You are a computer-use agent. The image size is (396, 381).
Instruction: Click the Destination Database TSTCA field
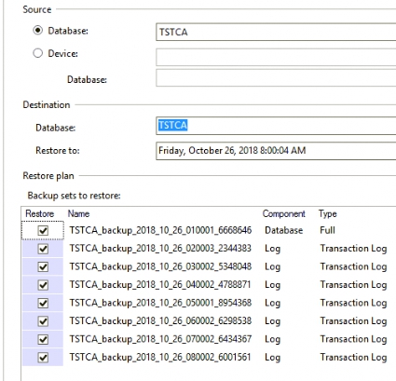click(x=276, y=126)
